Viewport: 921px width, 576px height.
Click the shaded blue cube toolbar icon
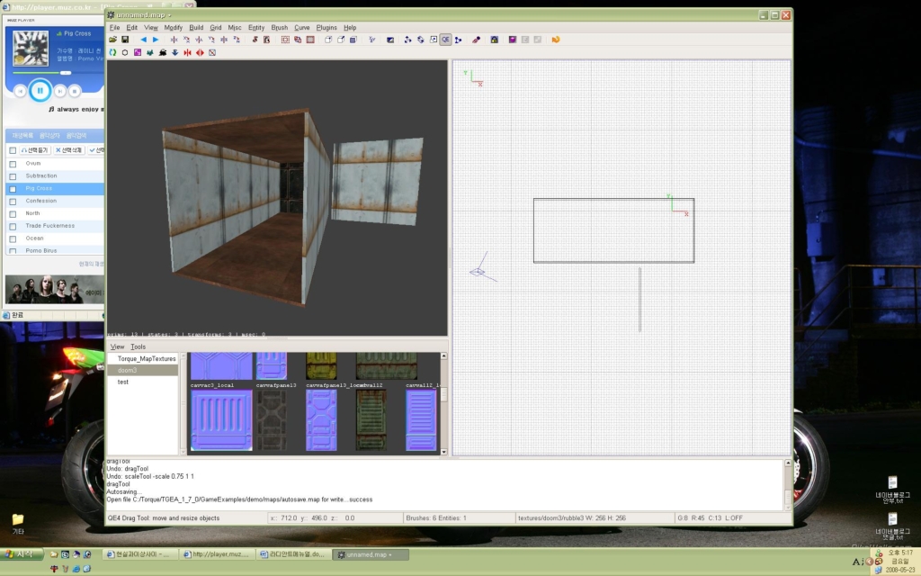click(353, 40)
